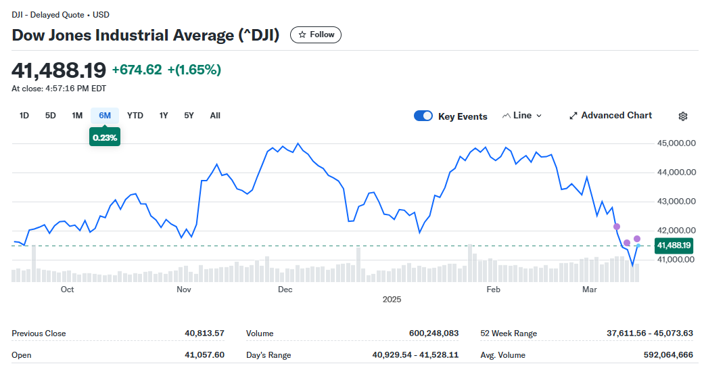Select the 1D time range tab
704x368 pixels.
24,116
